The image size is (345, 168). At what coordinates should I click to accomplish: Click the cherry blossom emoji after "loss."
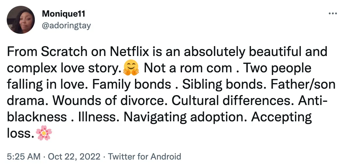coord(44,134)
